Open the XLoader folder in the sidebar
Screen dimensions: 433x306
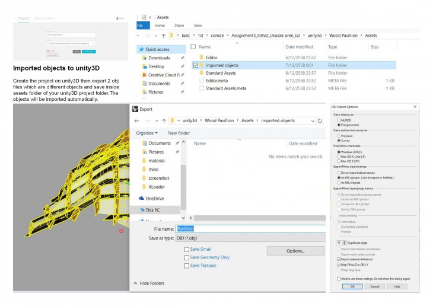(x=157, y=186)
